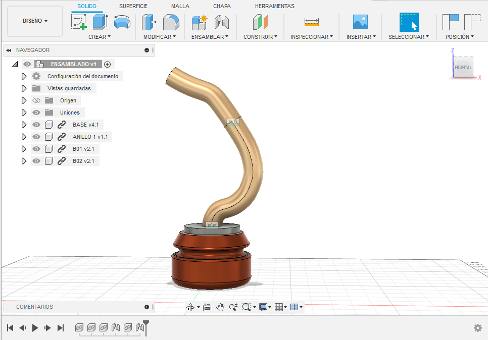
Task: Click the link icon of BASE v4:1
Action: (x=62, y=125)
